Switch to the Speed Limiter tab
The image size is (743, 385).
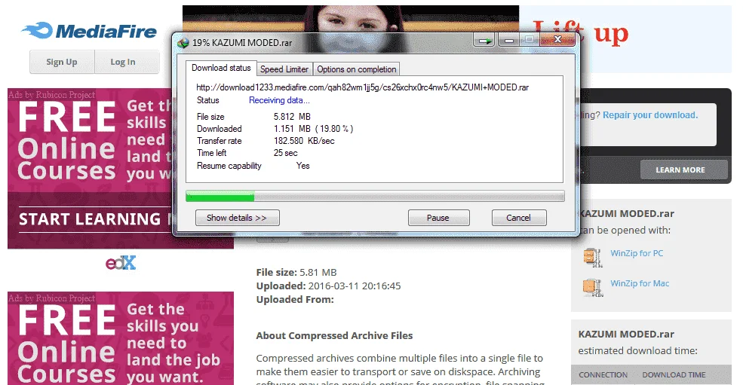(x=284, y=69)
